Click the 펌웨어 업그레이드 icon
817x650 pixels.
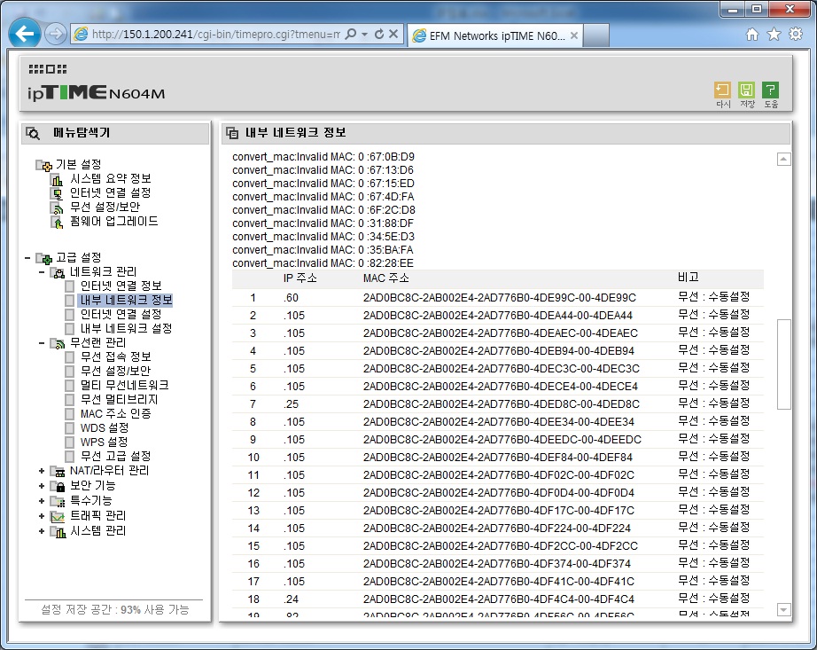pos(57,222)
